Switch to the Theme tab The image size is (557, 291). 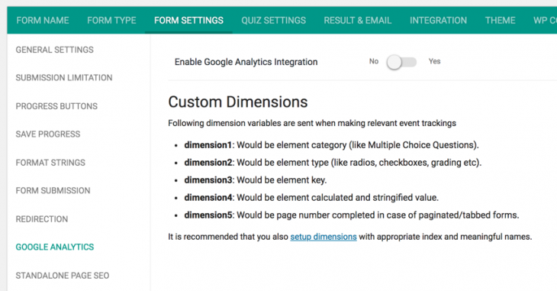[x=501, y=21]
